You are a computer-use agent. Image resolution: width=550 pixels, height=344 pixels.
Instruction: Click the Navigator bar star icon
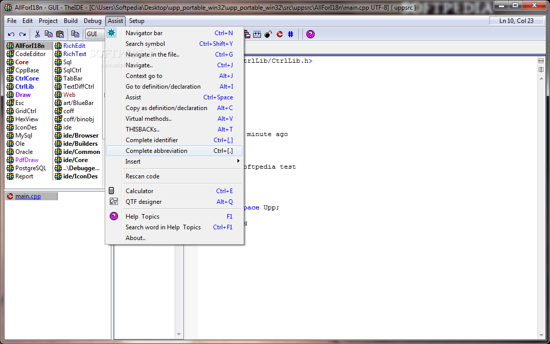click(111, 33)
